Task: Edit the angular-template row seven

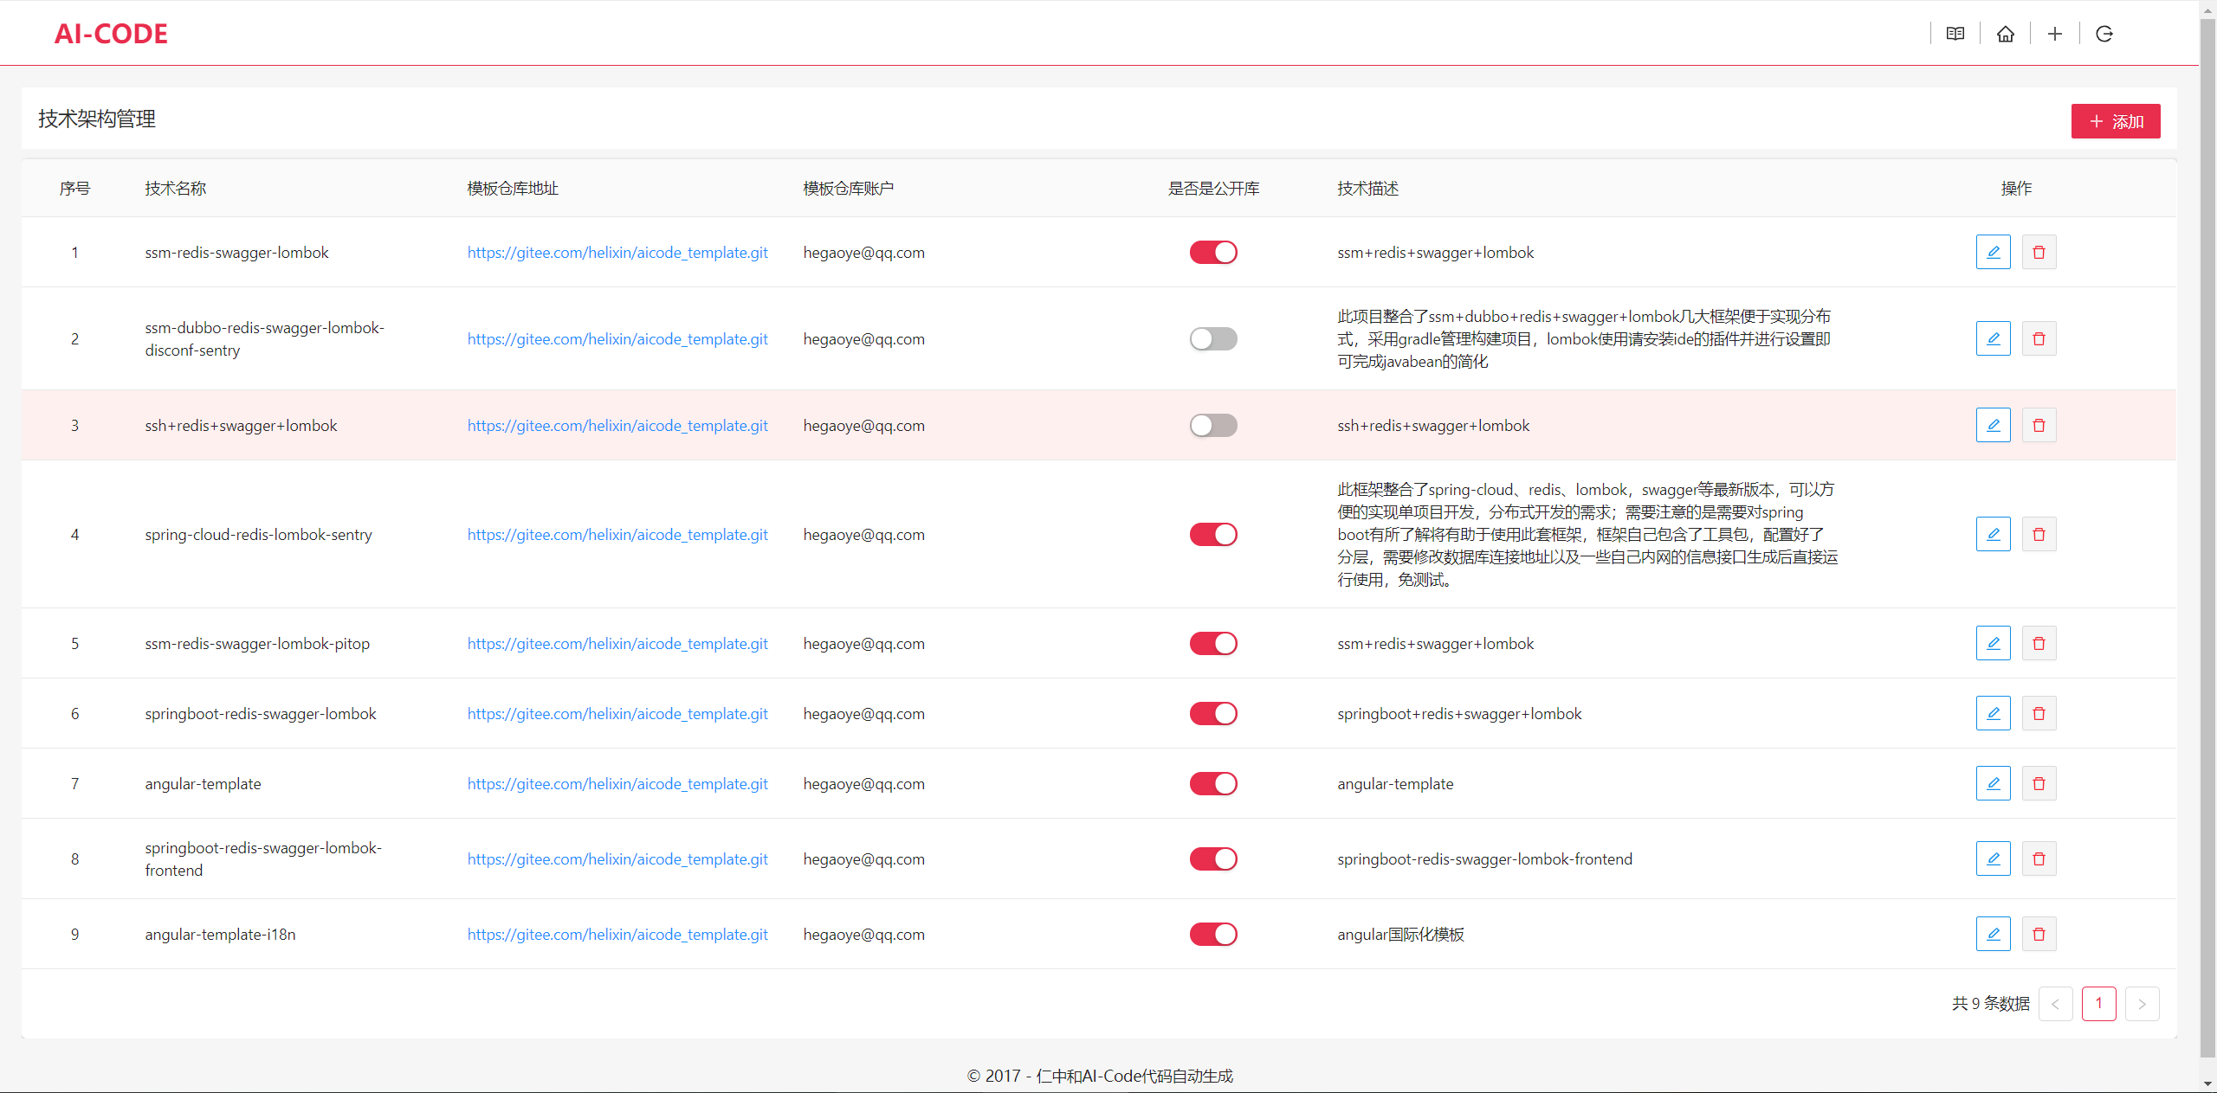Action: click(x=1993, y=783)
